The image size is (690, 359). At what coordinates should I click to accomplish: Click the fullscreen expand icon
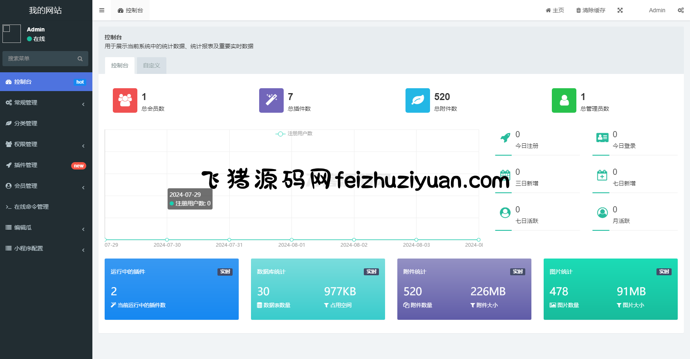pyautogui.click(x=620, y=10)
